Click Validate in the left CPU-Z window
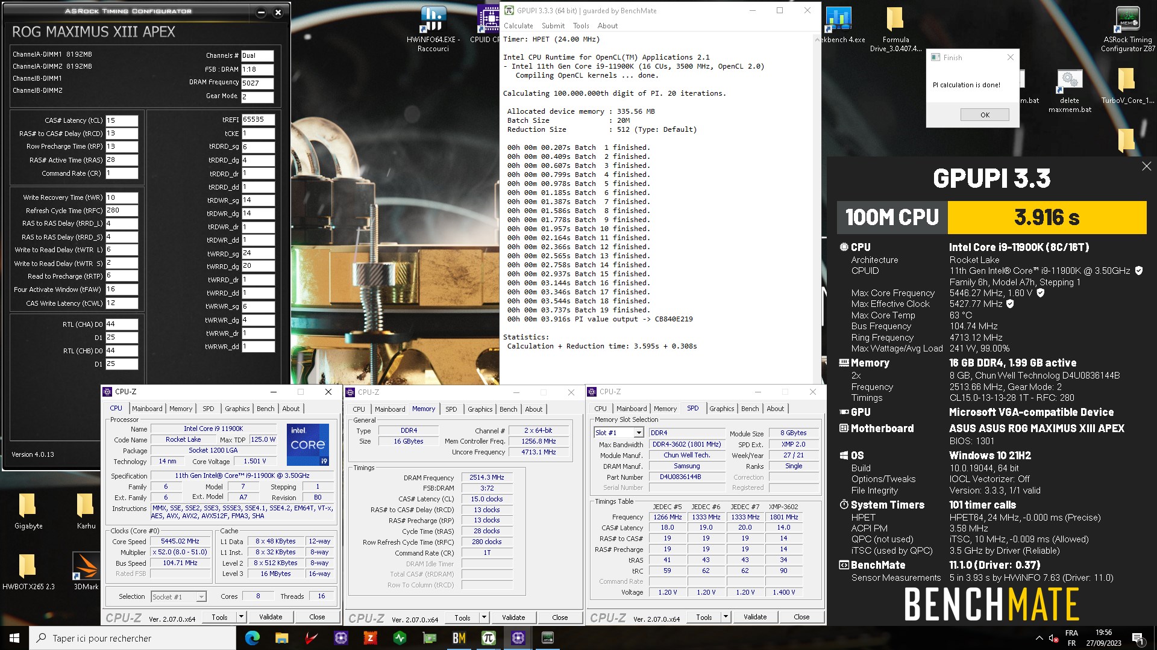This screenshot has width=1157, height=650. coord(271,617)
